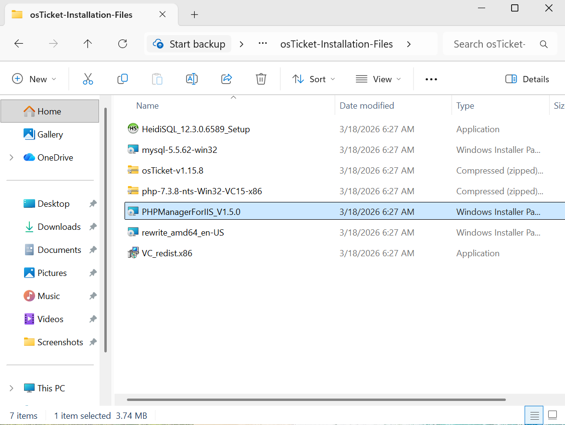Click the PHPManagerForIIS installer icon
Viewport: 565px width, 425px height.
(133, 212)
